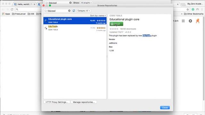
Task: Click the green Grammarly extension icon
Action: (193, 9)
